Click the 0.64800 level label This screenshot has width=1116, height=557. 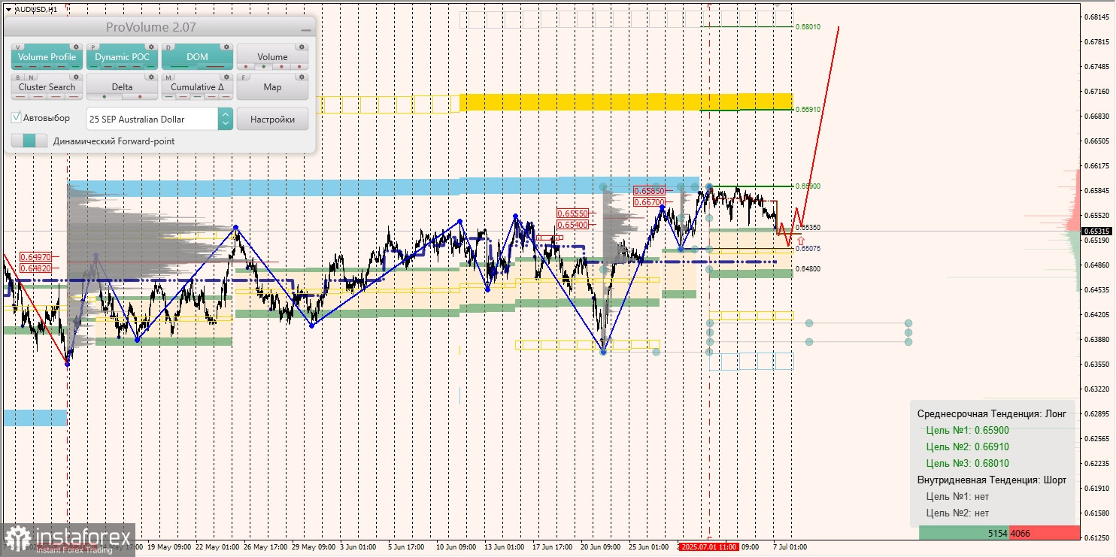point(808,268)
